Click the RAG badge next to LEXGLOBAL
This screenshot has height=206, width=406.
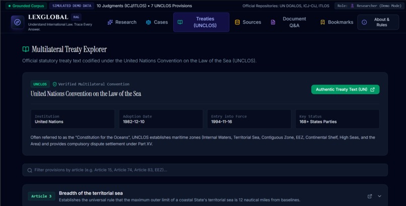(x=76, y=17)
